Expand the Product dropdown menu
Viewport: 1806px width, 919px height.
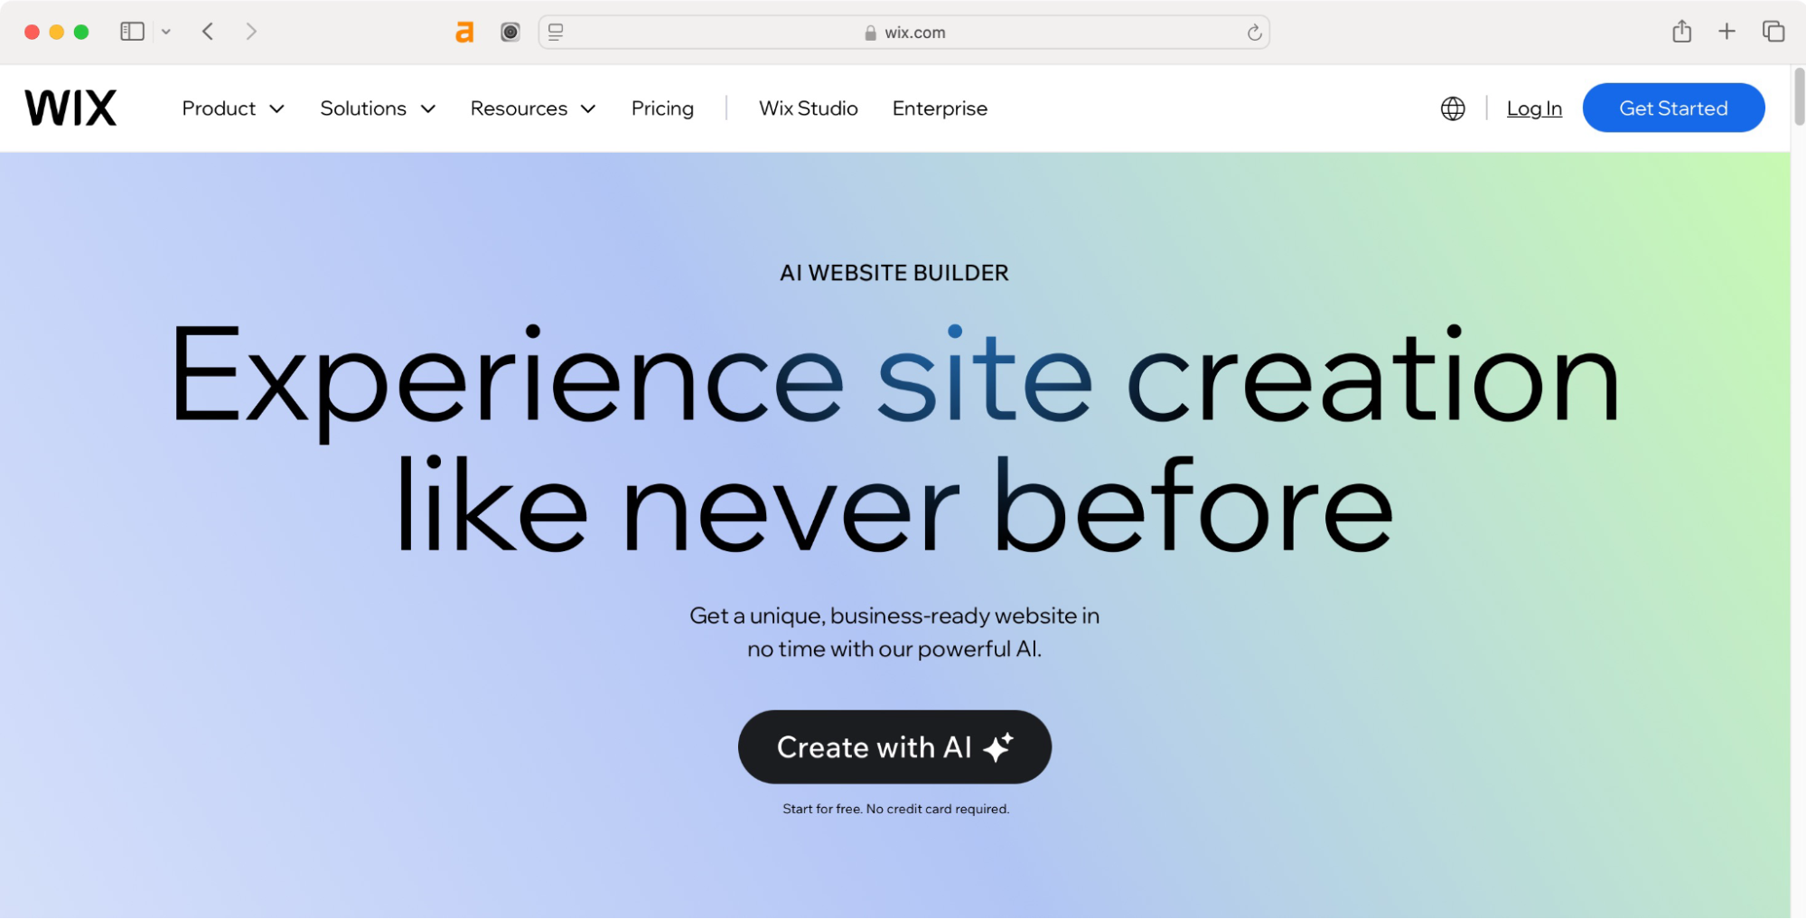pyautogui.click(x=231, y=108)
